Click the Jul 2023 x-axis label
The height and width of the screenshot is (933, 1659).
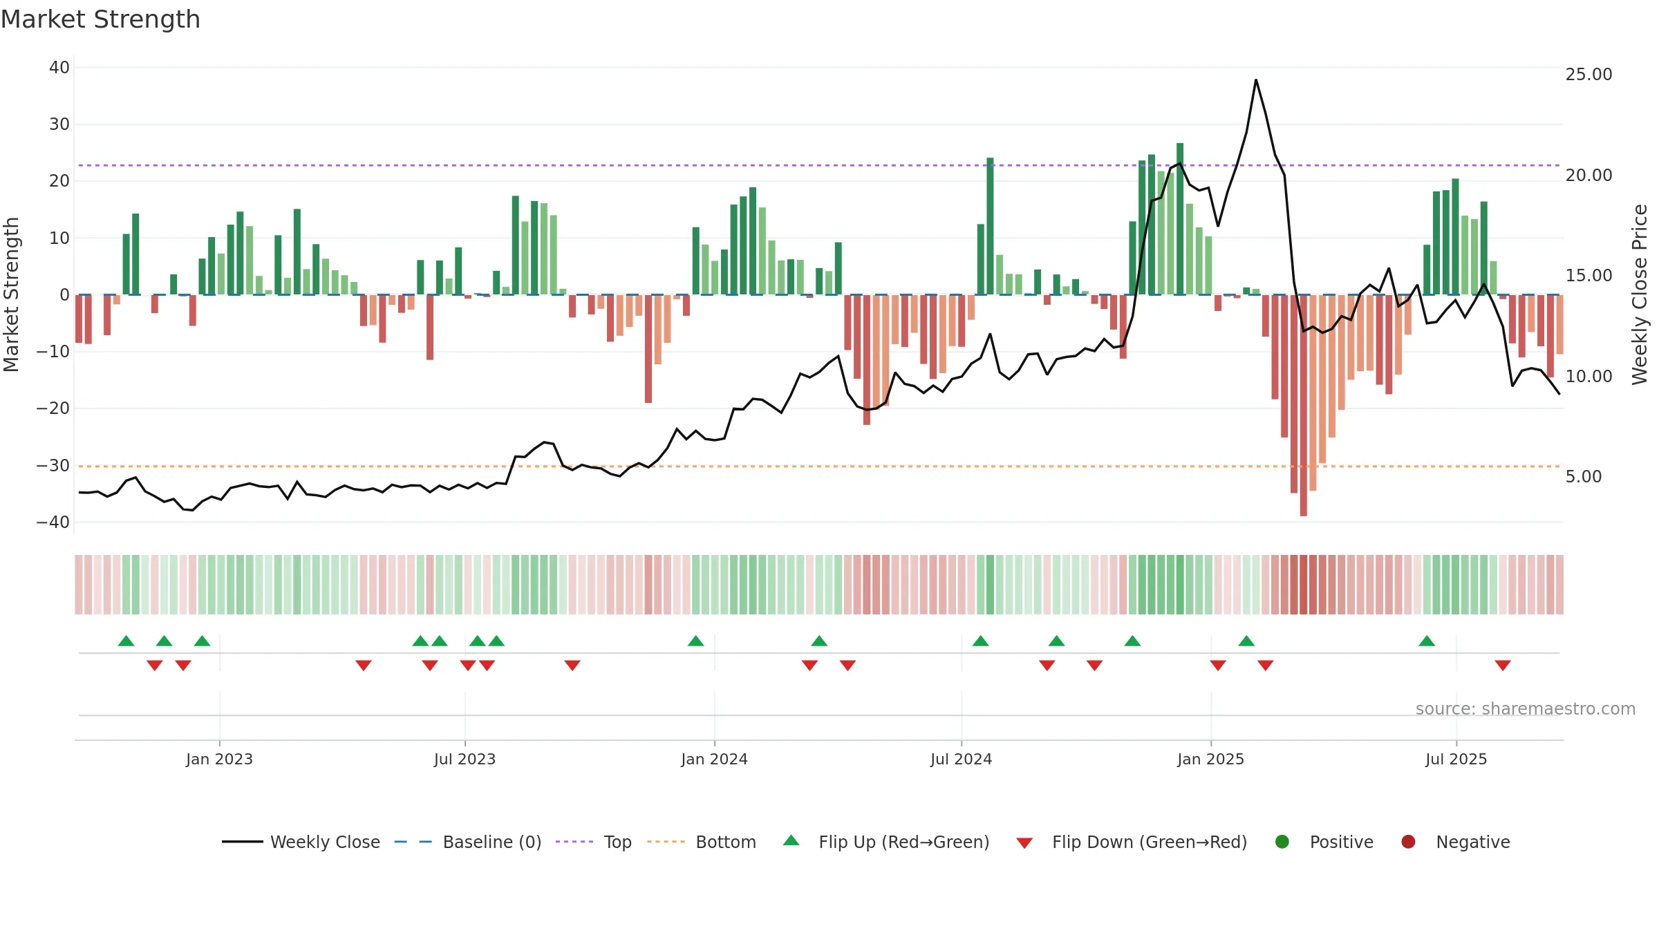point(465,759)
